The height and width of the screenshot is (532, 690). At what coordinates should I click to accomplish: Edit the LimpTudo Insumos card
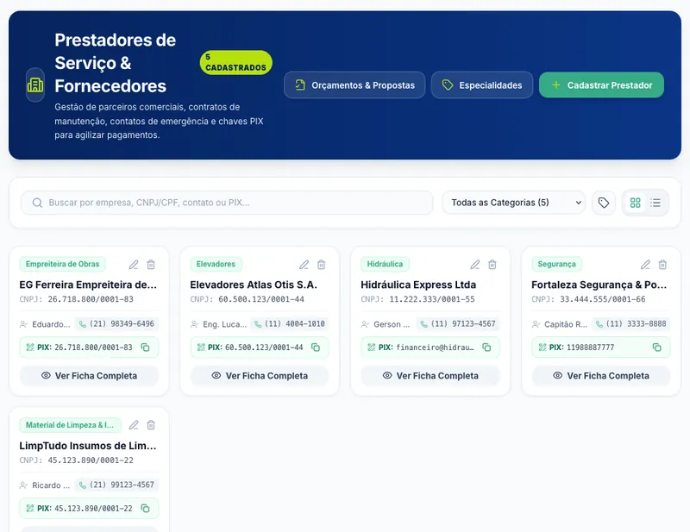point(134,425)
